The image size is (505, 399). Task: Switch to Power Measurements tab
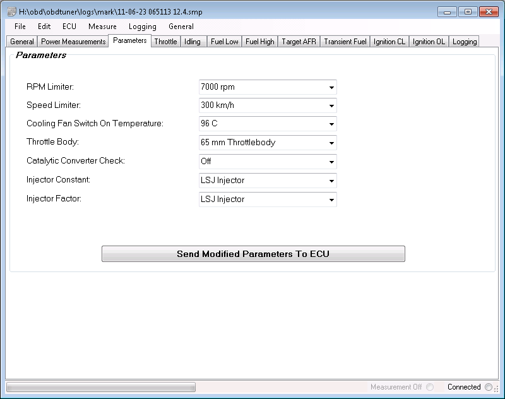click(73, 42)
